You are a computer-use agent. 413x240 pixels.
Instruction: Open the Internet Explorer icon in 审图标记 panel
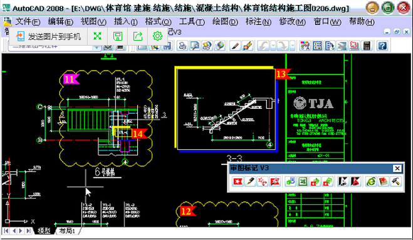(371, 181)
